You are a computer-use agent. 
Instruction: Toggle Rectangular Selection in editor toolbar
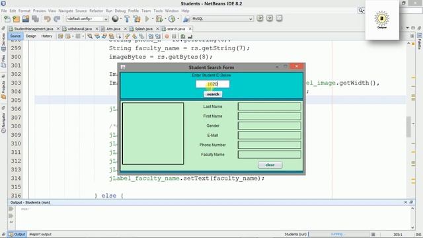118,36
